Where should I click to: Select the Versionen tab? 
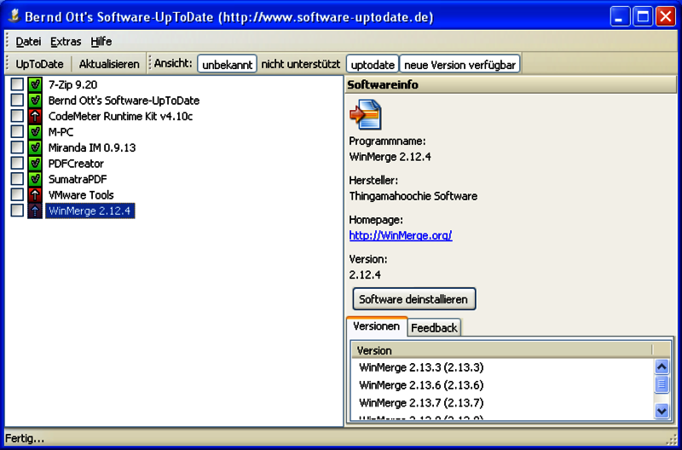click(377, 326)
